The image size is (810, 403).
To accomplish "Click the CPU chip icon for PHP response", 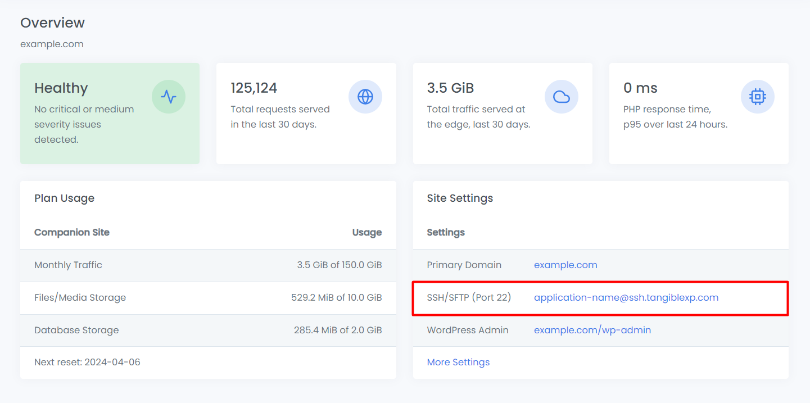I will pyautogui.click(x=757, y=97).
